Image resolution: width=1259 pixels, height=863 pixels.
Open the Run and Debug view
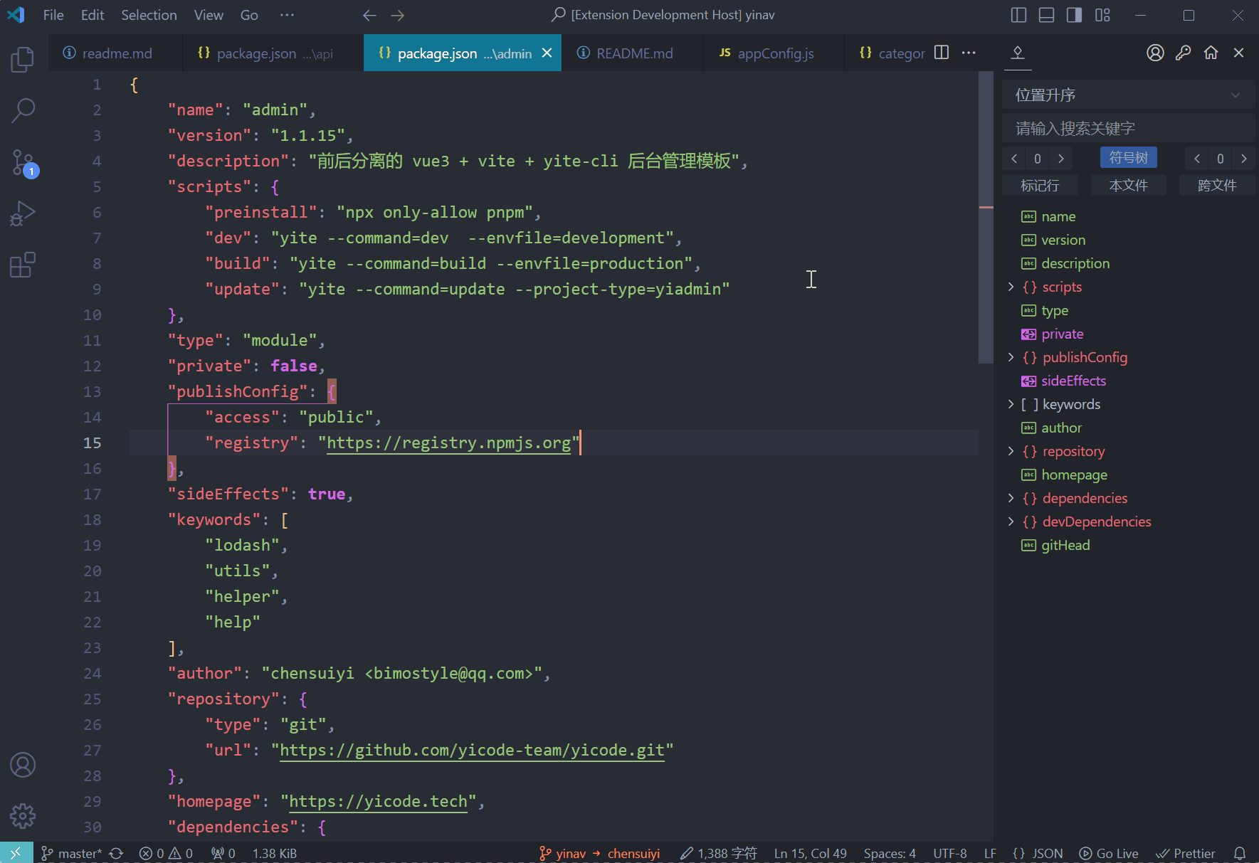[x=23, y=213]
